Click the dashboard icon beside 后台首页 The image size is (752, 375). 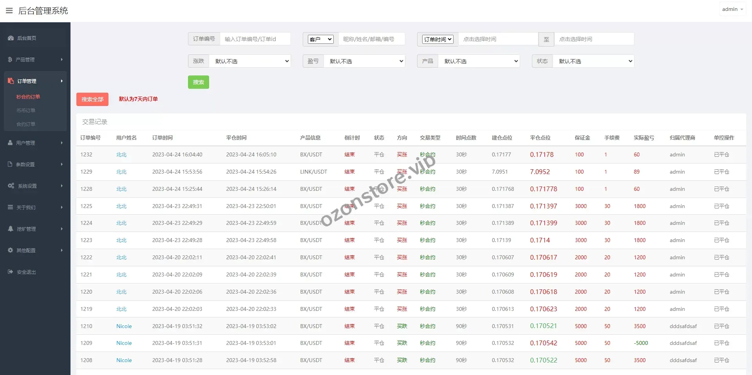coord(11,38)
